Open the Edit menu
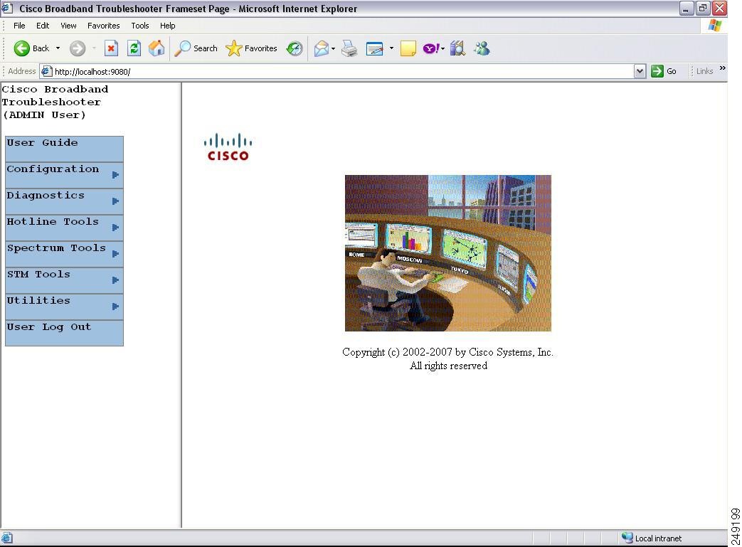742x547 pixels. click(x=43, y=26)
